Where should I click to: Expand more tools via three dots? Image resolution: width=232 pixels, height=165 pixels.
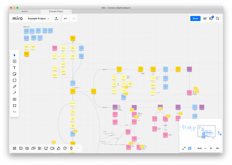click(x=14, y=112)
